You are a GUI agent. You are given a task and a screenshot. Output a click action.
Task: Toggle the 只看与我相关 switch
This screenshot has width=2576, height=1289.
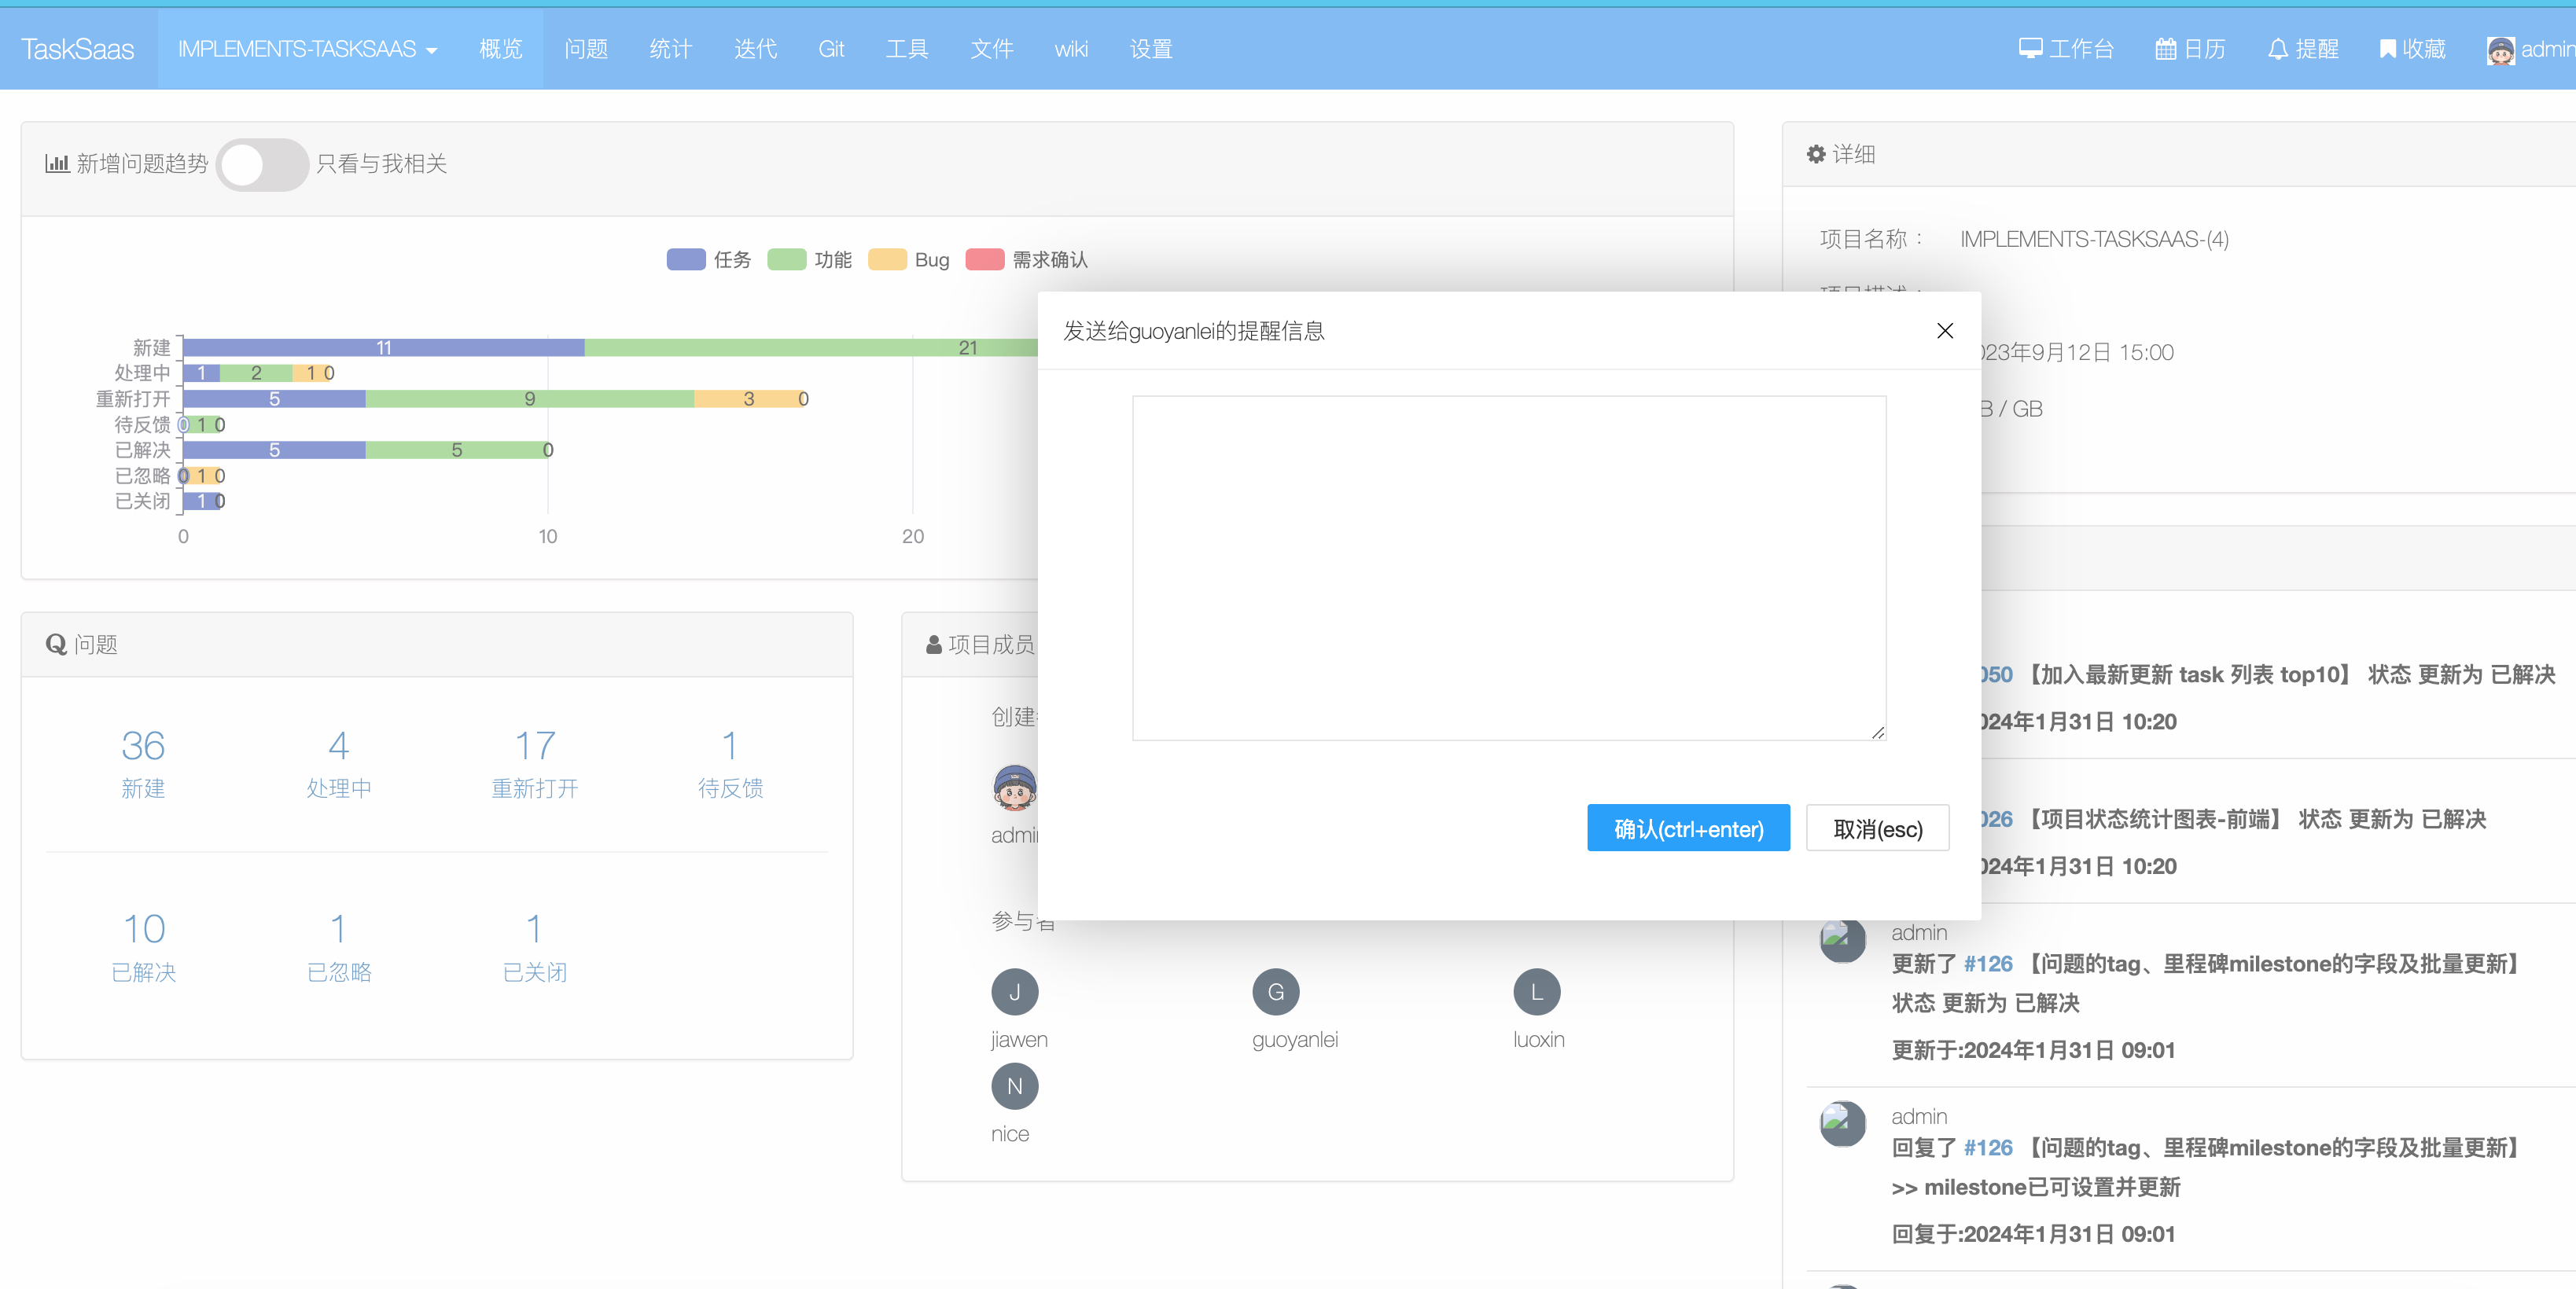click(262, 163)
